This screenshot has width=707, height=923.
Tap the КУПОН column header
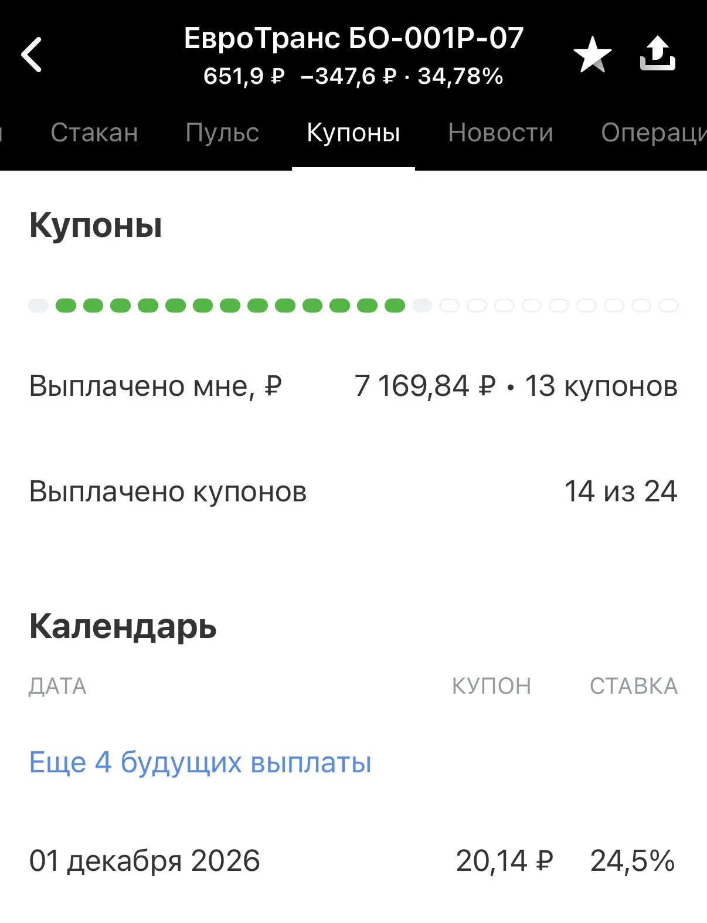coord(491,686)
